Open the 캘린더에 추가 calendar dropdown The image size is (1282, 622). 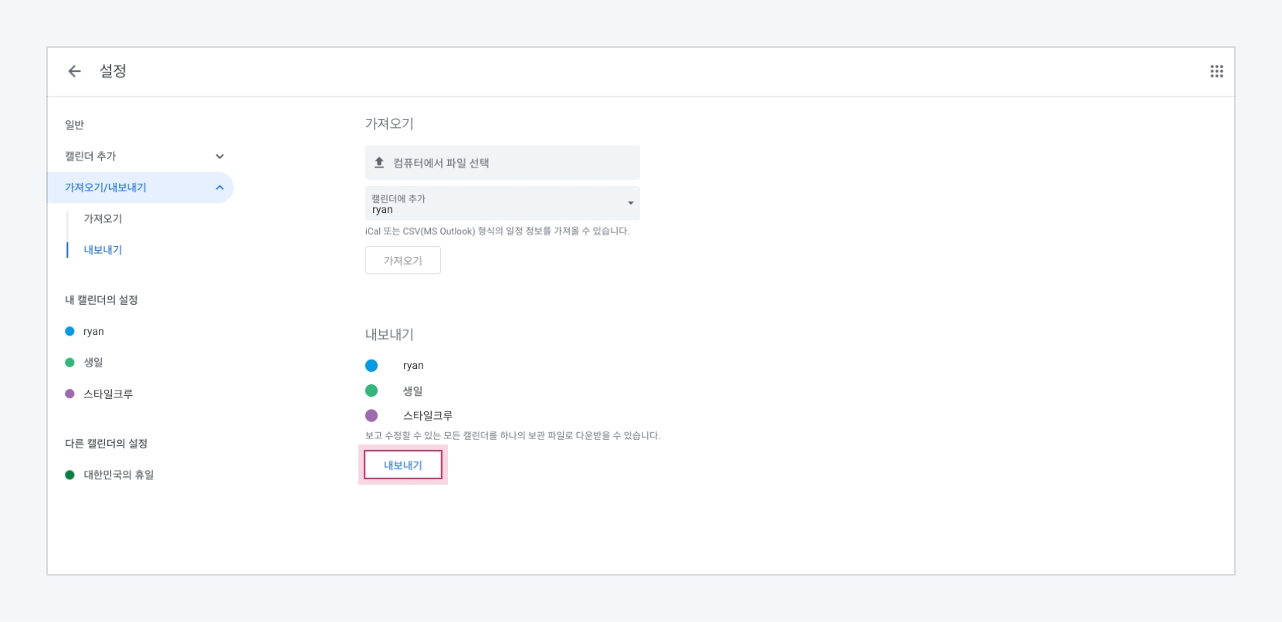(502, 203)
